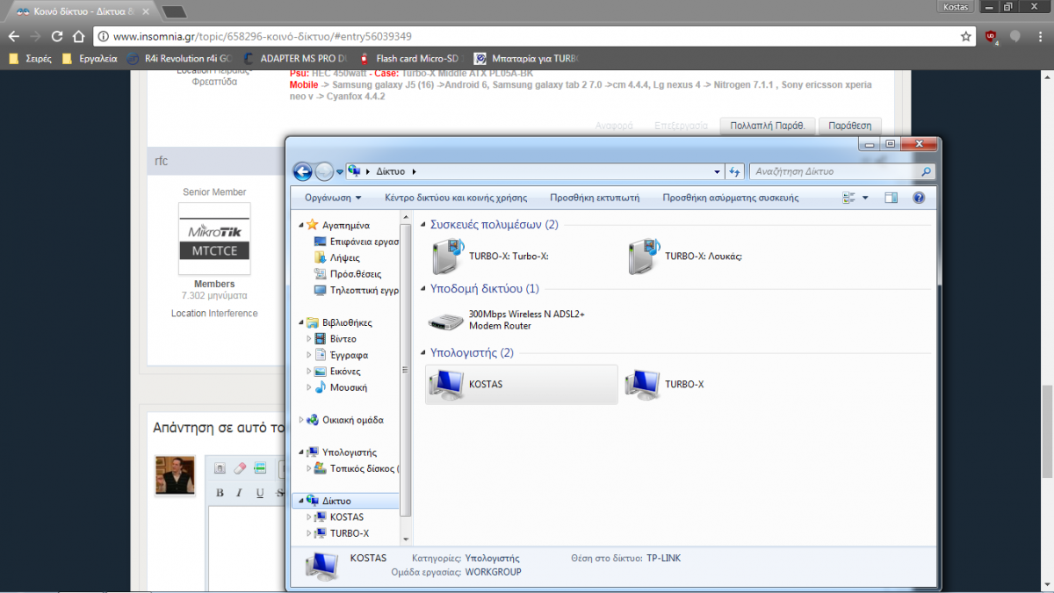Click the MikroTik MTCTCE avatar image

point(214,238)
